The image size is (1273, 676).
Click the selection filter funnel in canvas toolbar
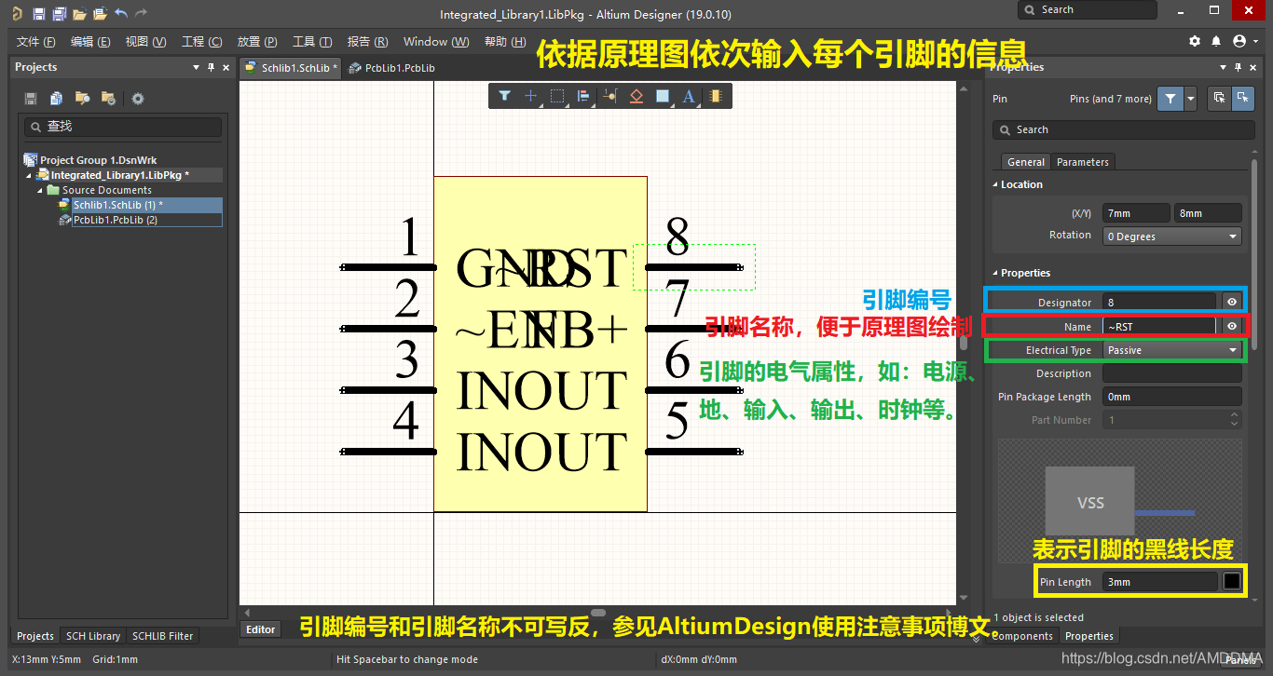pyautogui.click(x=504, y=96)
